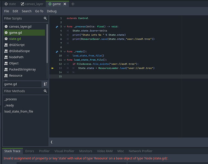208x164 pixels.
Task: Fold the if block on line 12
Action: 65,64
